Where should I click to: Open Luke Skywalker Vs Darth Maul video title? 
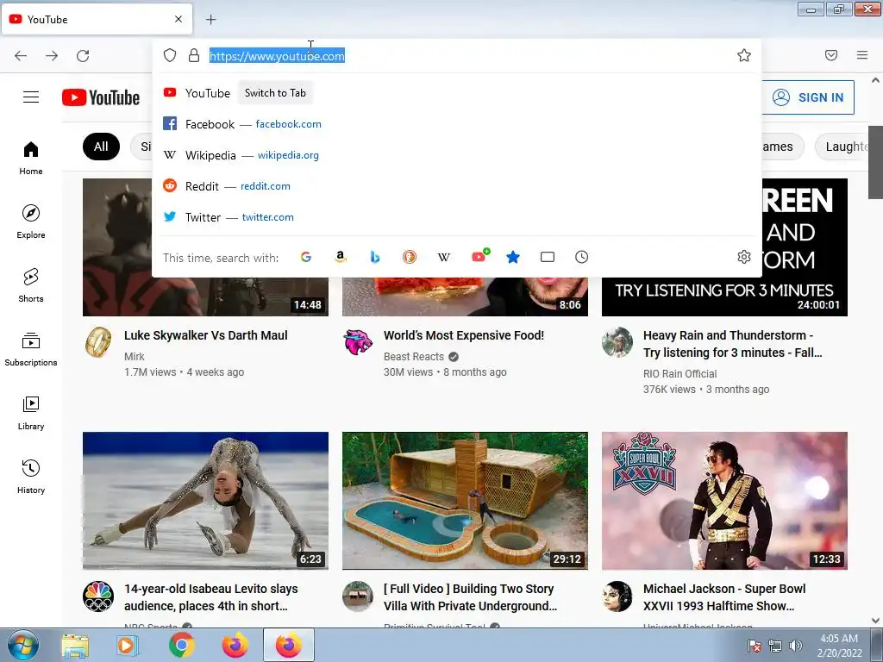[x=205, y=335]
